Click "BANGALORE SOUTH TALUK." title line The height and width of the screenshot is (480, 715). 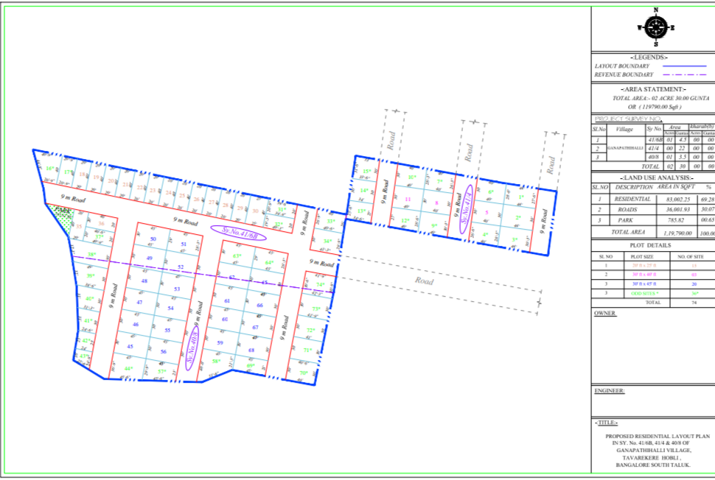[x=653, y=465]
